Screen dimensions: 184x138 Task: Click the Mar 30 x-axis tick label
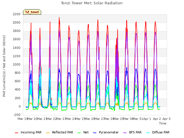click(128, 119)
